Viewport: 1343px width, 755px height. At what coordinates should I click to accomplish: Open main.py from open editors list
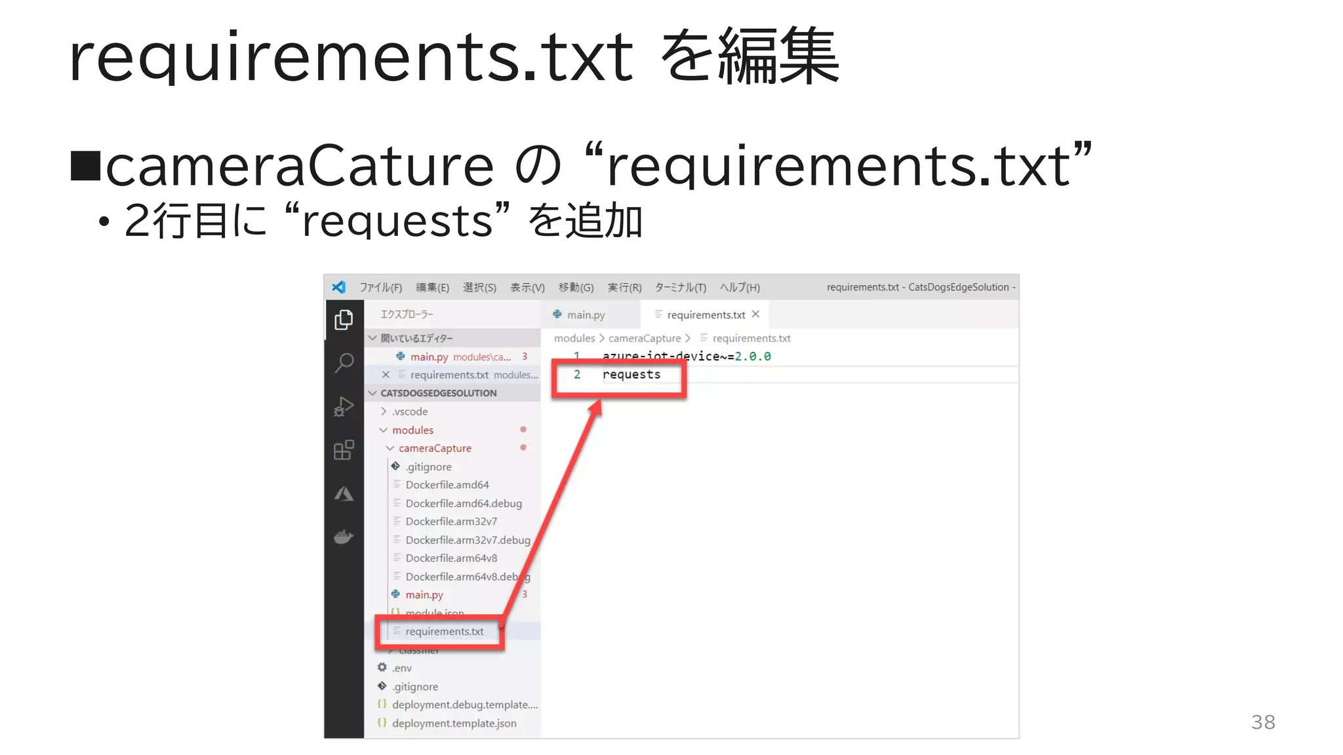click(x=452, y=357)
